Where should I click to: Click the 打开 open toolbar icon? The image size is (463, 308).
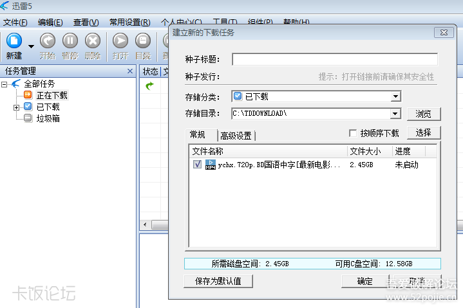(120, 41)
